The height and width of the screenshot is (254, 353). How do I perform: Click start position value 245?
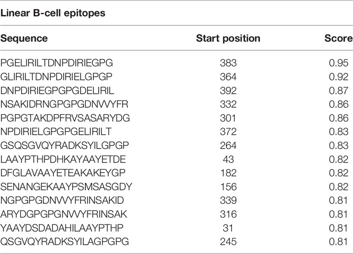coord(228,242)
